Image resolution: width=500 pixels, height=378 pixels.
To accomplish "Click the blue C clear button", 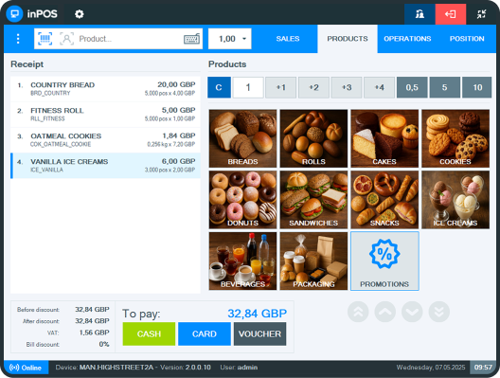I will click(x=219, y=87).
